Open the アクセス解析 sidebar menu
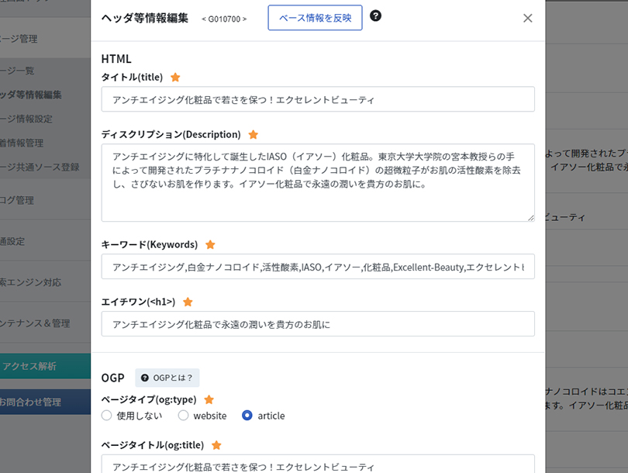Image resolution: width=628 pixels, height=473 pixels. coord(45,366)
